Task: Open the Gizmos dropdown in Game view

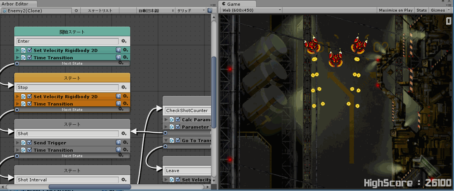Action: [x=440, y=10]
